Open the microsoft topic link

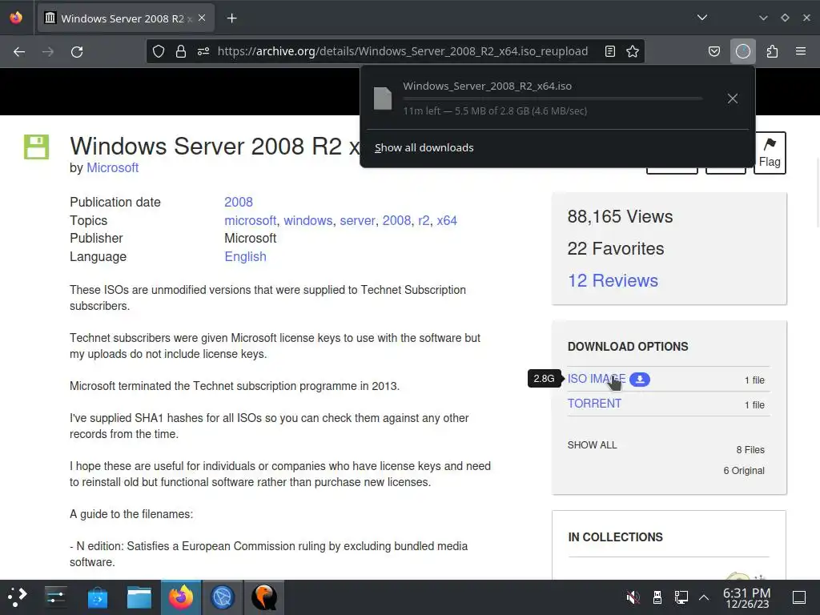250,220
